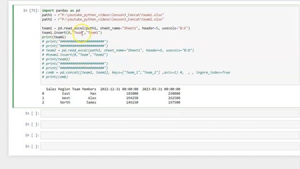Click the fourth empty code cell input
This screenshot has height=169, width=300.
coord(170,146)
